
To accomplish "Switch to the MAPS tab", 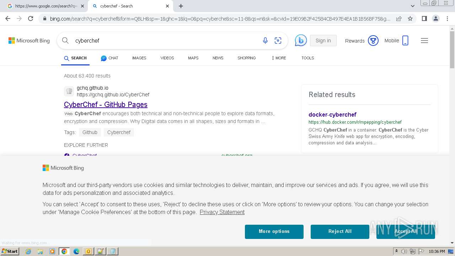I will 193,58.
